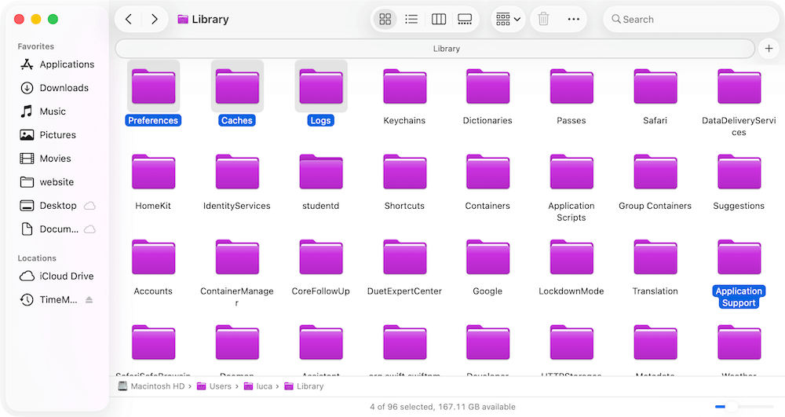
Task: Select the Dictionaries folder
Action: pyautogui.click(x=487, y=95)
